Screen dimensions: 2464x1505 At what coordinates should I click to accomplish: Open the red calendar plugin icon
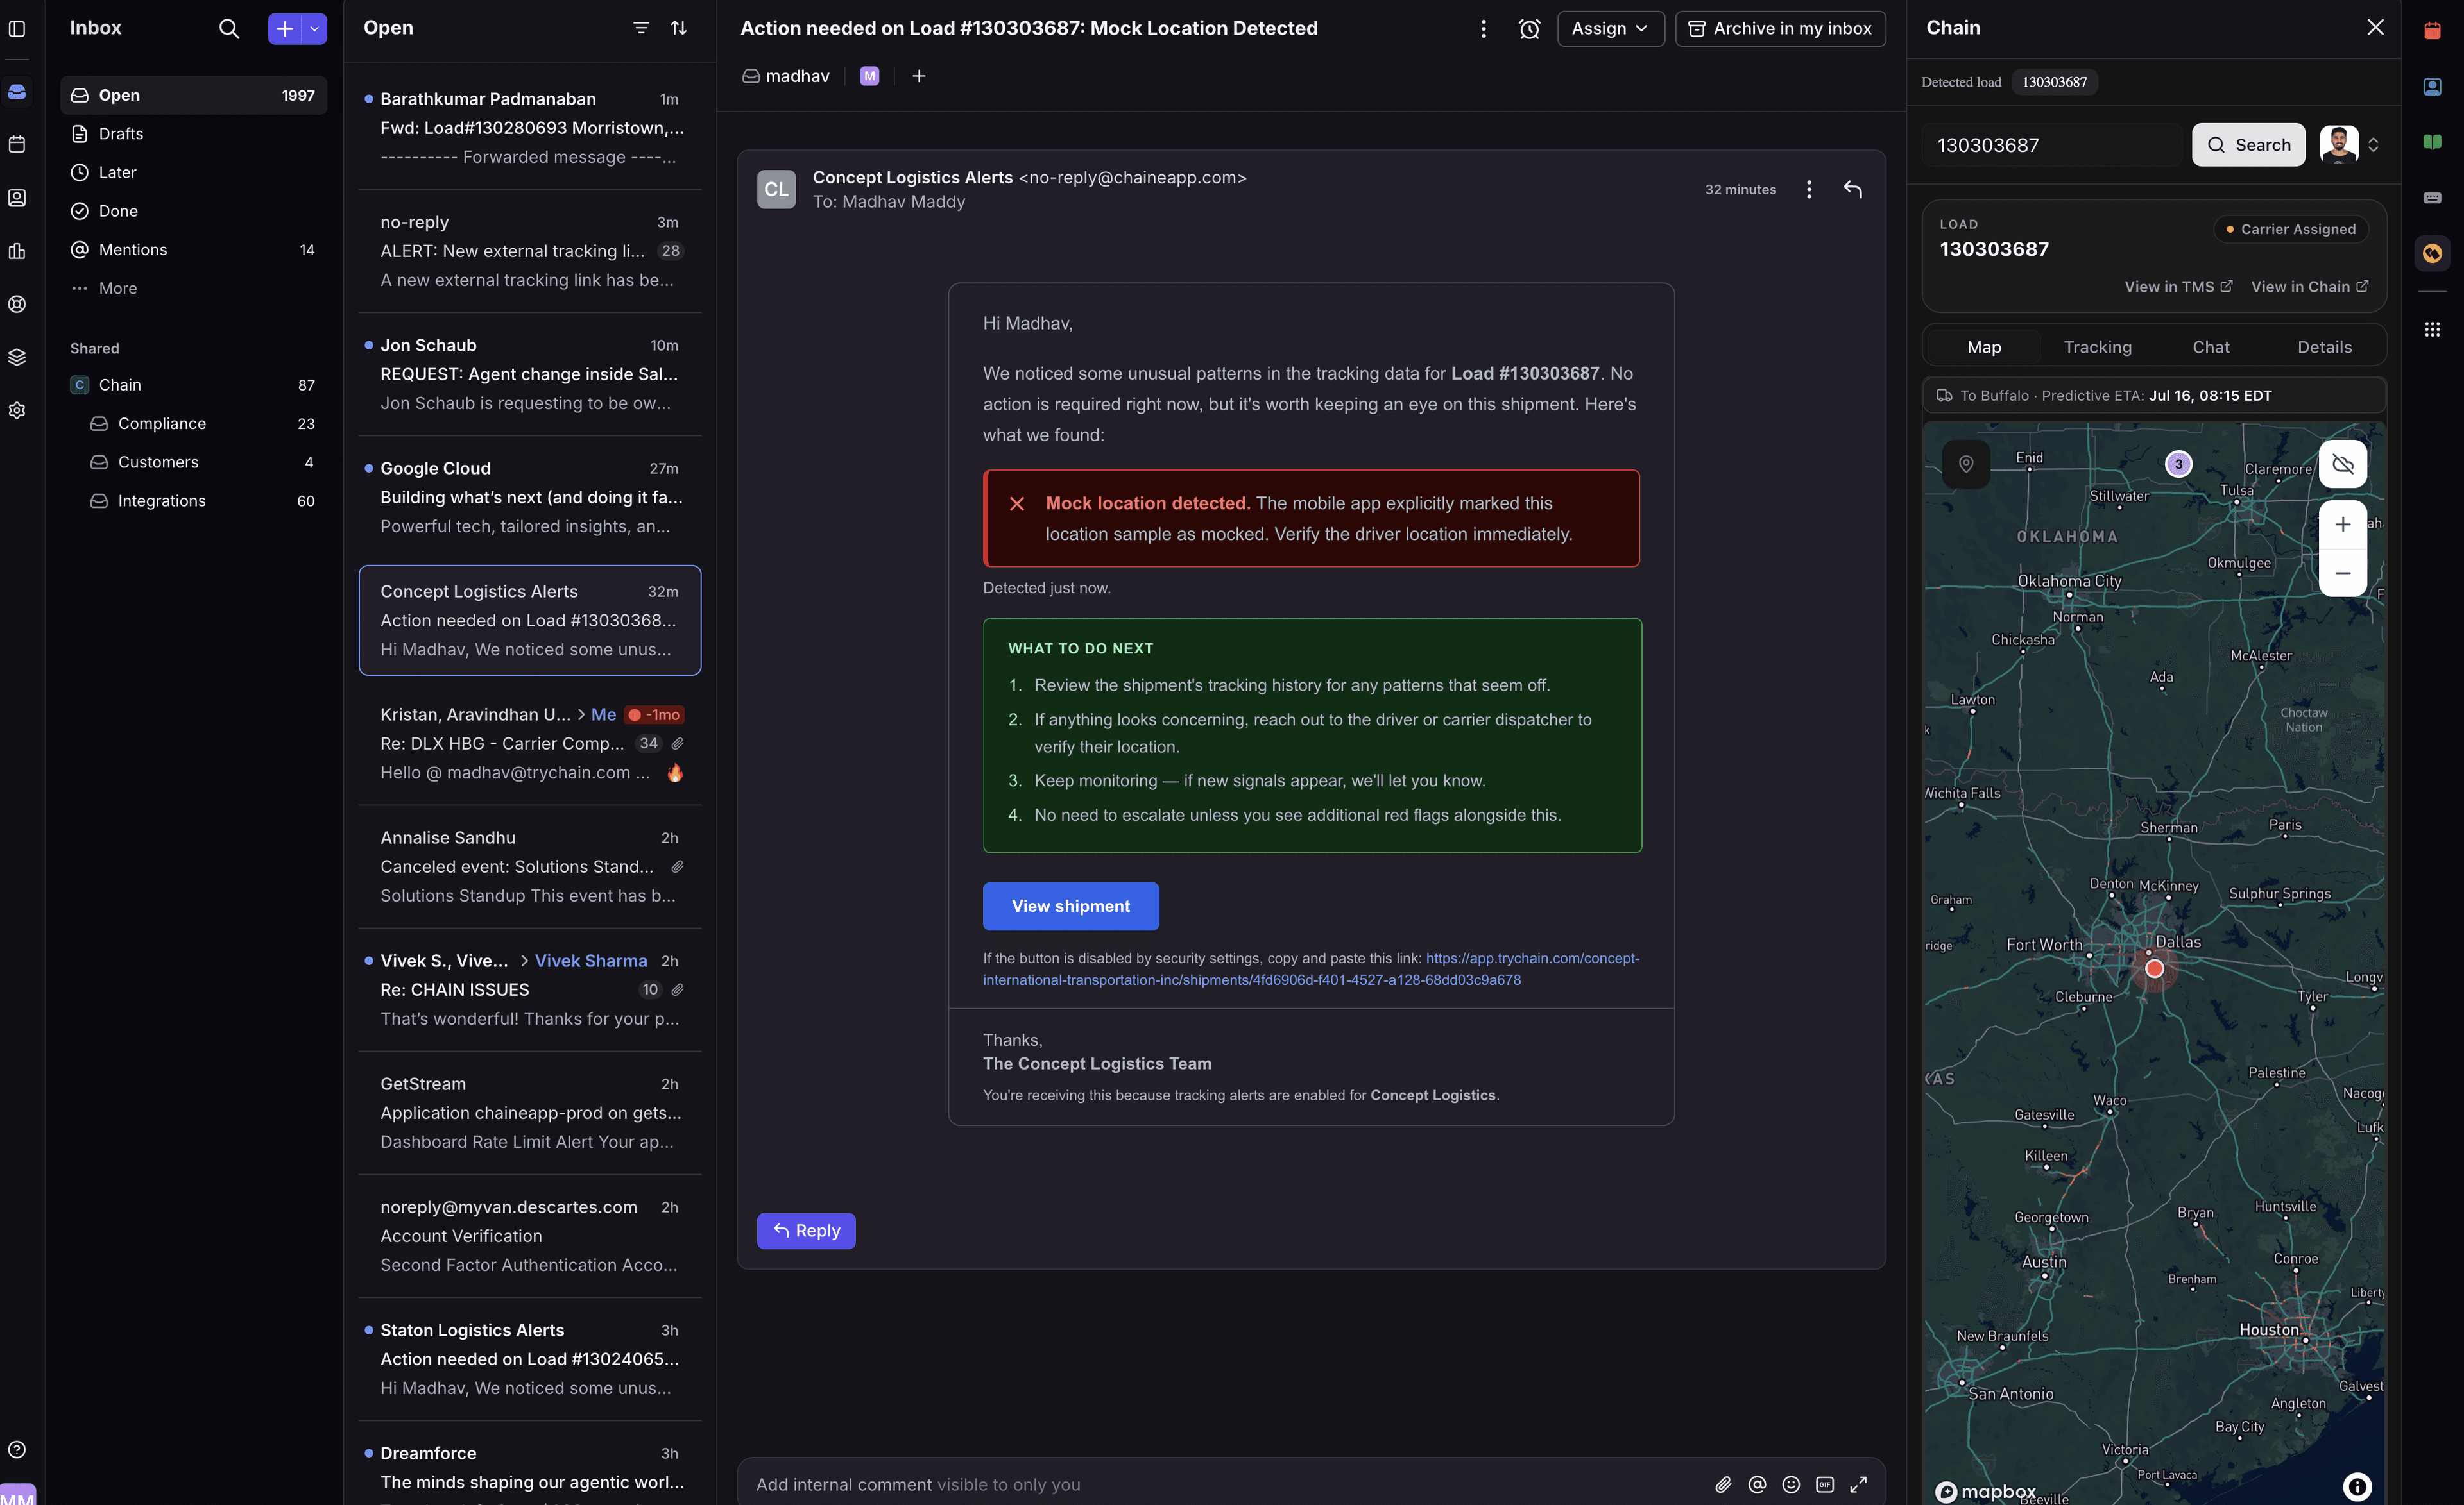pyautogui.click(x=2432, y=30)
